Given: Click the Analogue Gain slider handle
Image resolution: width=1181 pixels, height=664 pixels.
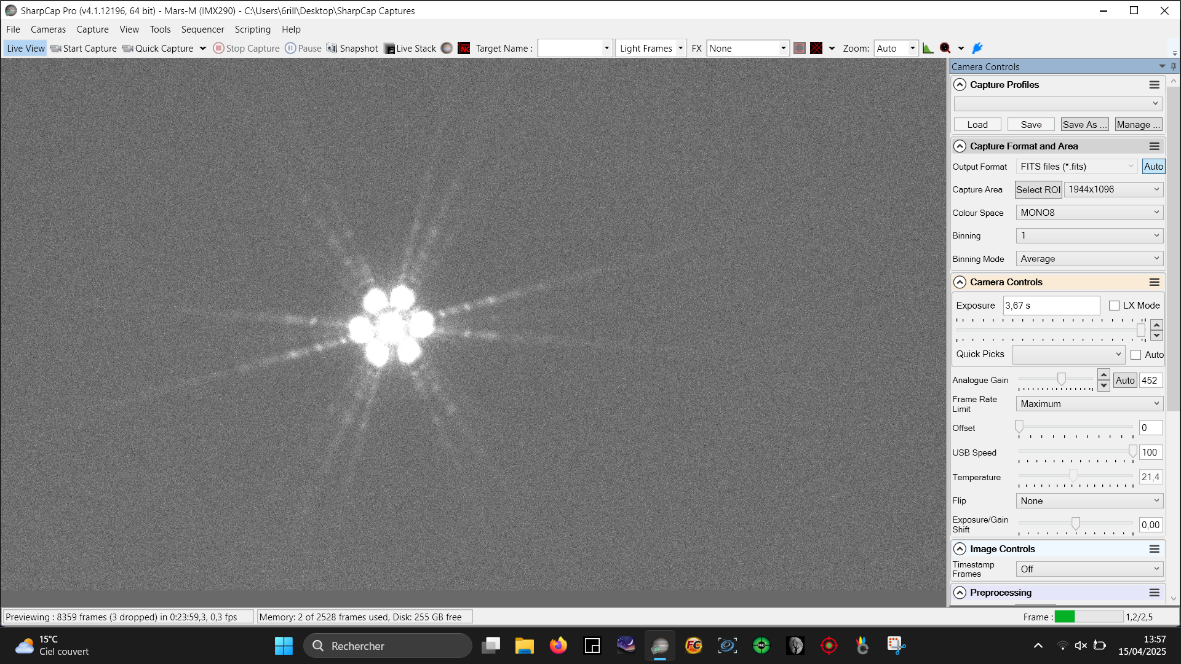Looking at the screenshot, I should (1061, 379).
